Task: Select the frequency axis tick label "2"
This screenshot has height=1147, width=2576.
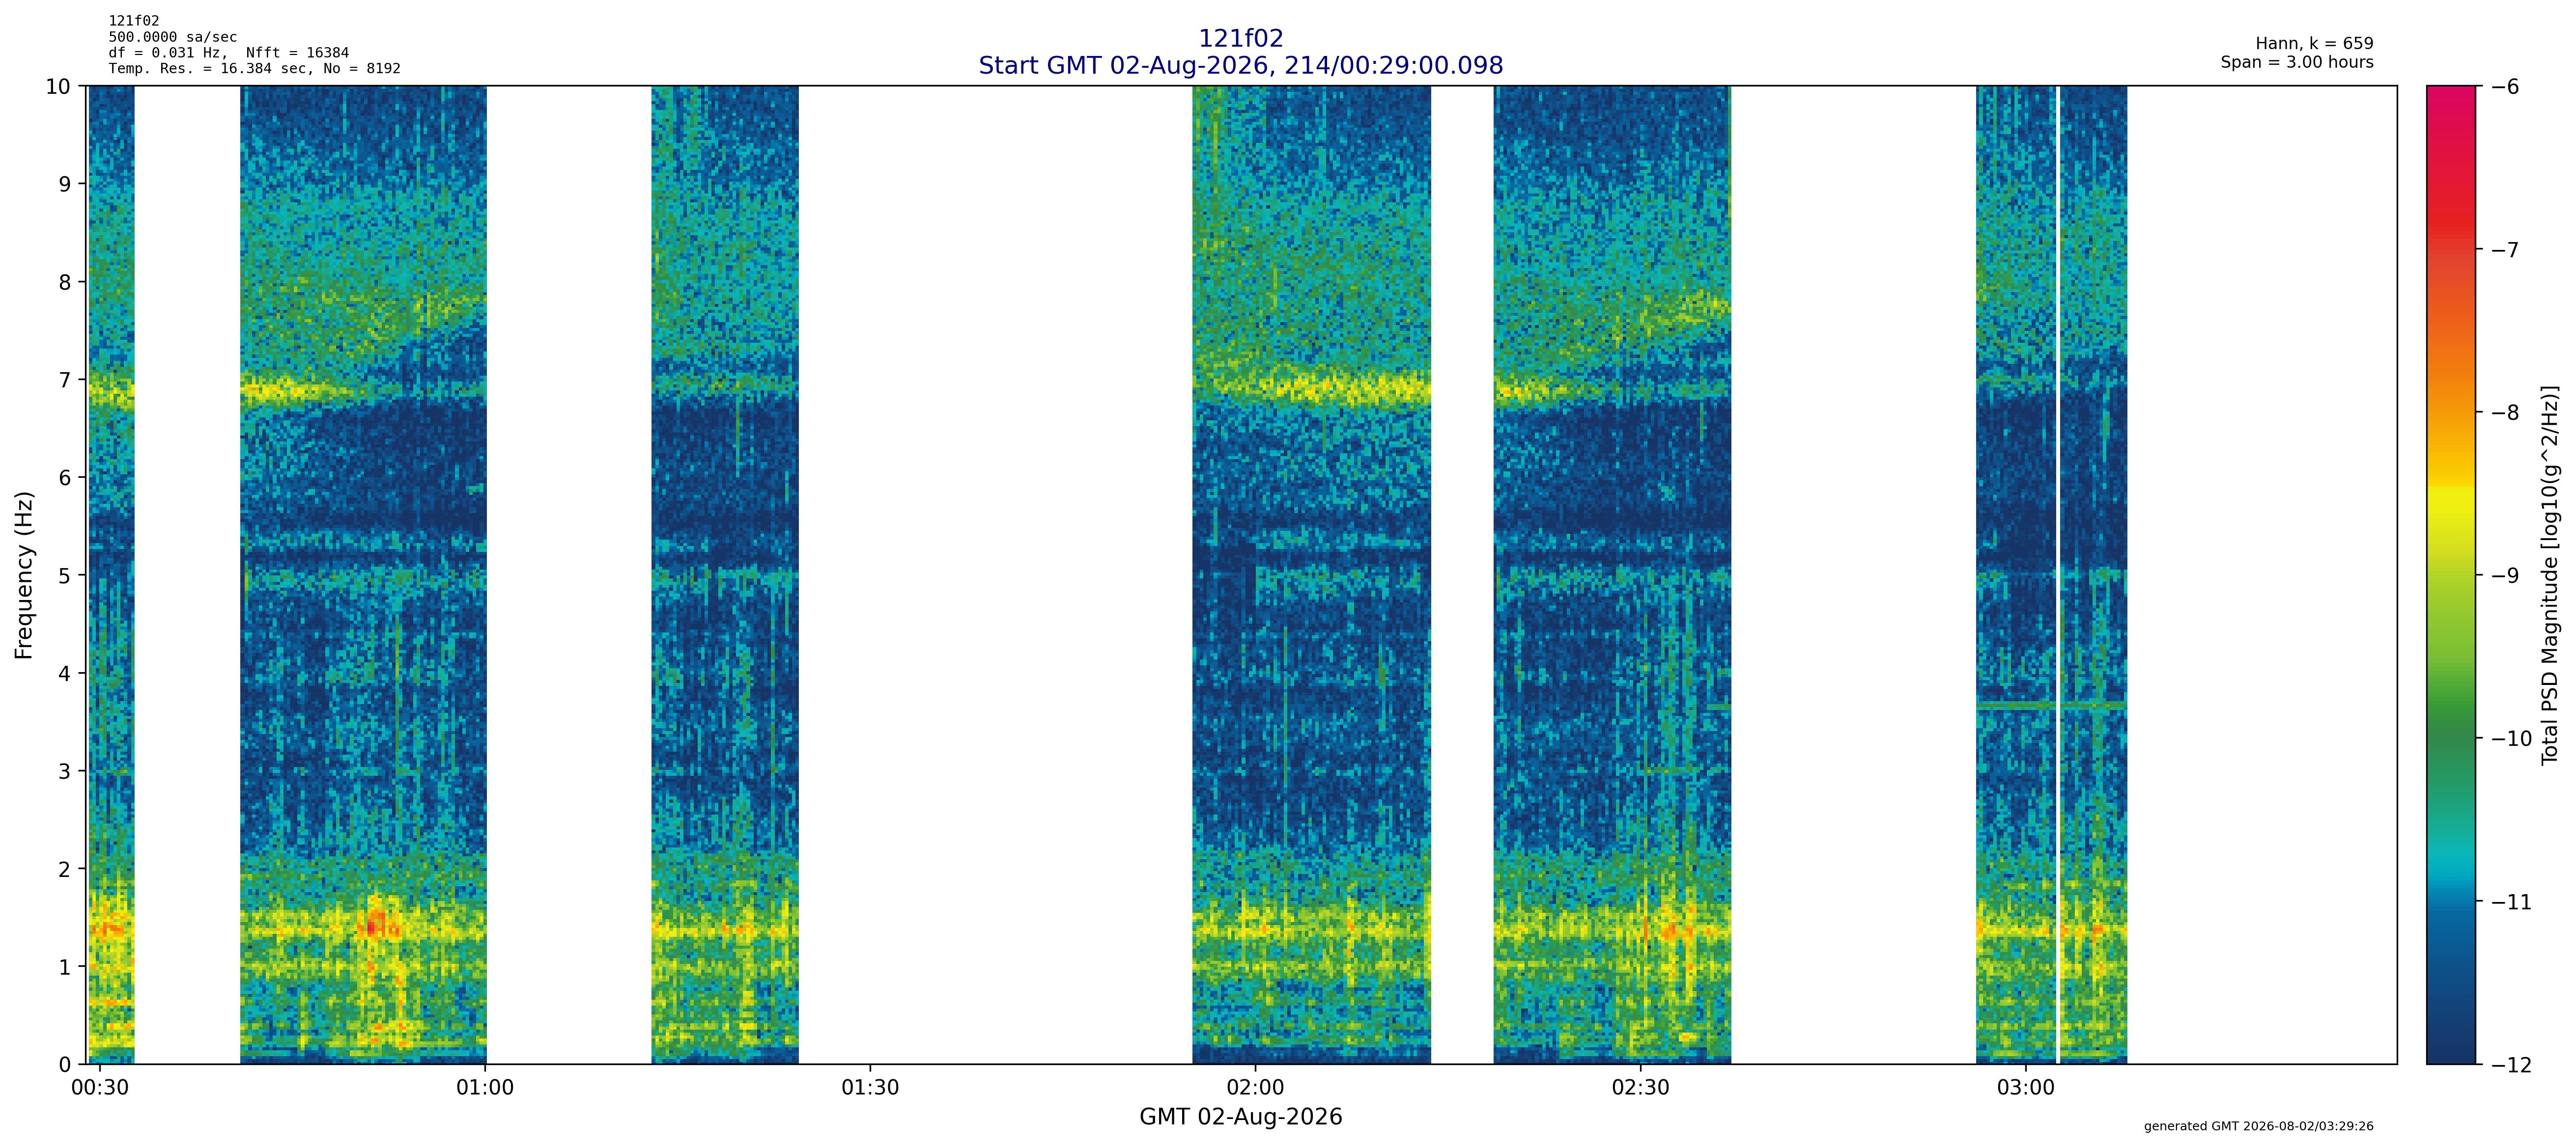Action: point(65,869)
